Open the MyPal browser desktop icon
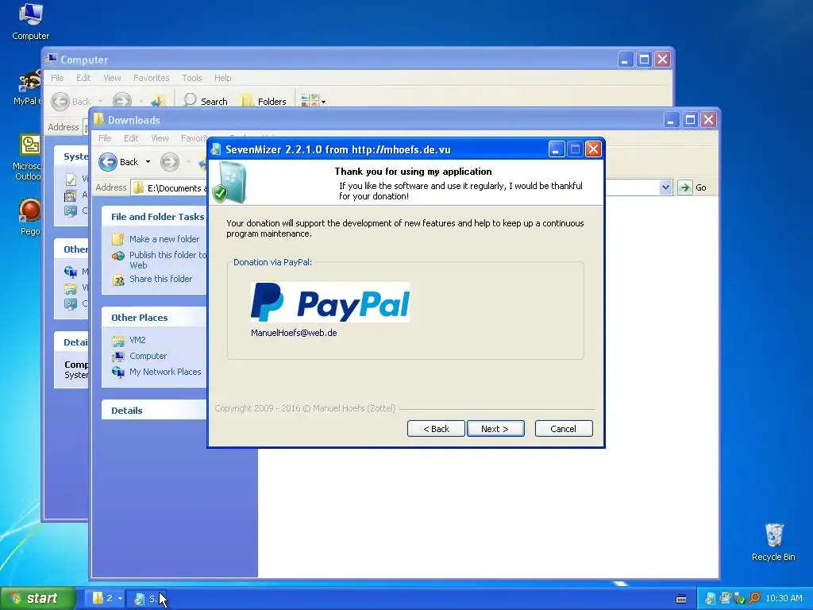This screenshot has width=813, height=610. click(29, 88)
